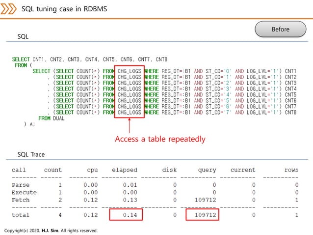313x235 pixels.
Task: Click the CNT5 alias at the row end
Action: tap(290, 94)
